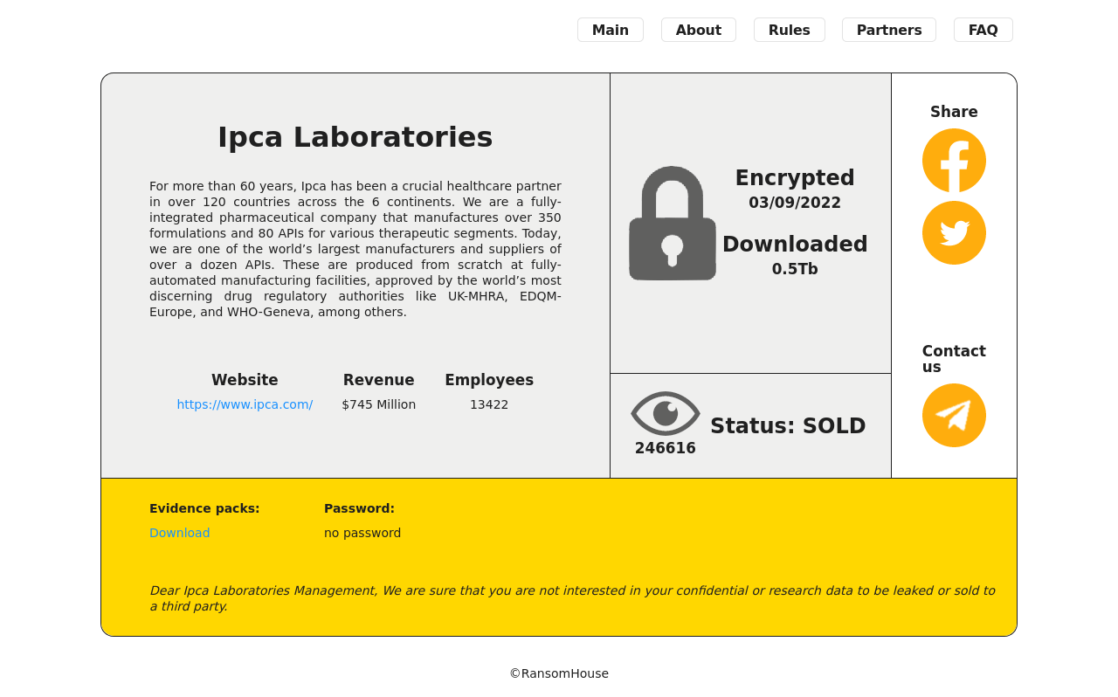
Task: Click the 246616 view count
Action: click(666, 448)
